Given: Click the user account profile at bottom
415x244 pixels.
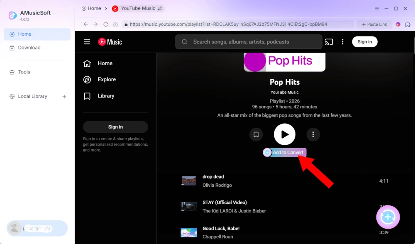Looking at the screenshot, I should point(37,228).
